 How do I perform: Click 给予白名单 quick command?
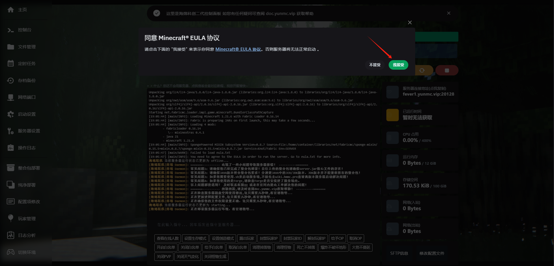[x=214, y=247]
